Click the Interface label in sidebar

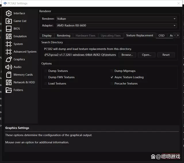[x=19, y=13]
